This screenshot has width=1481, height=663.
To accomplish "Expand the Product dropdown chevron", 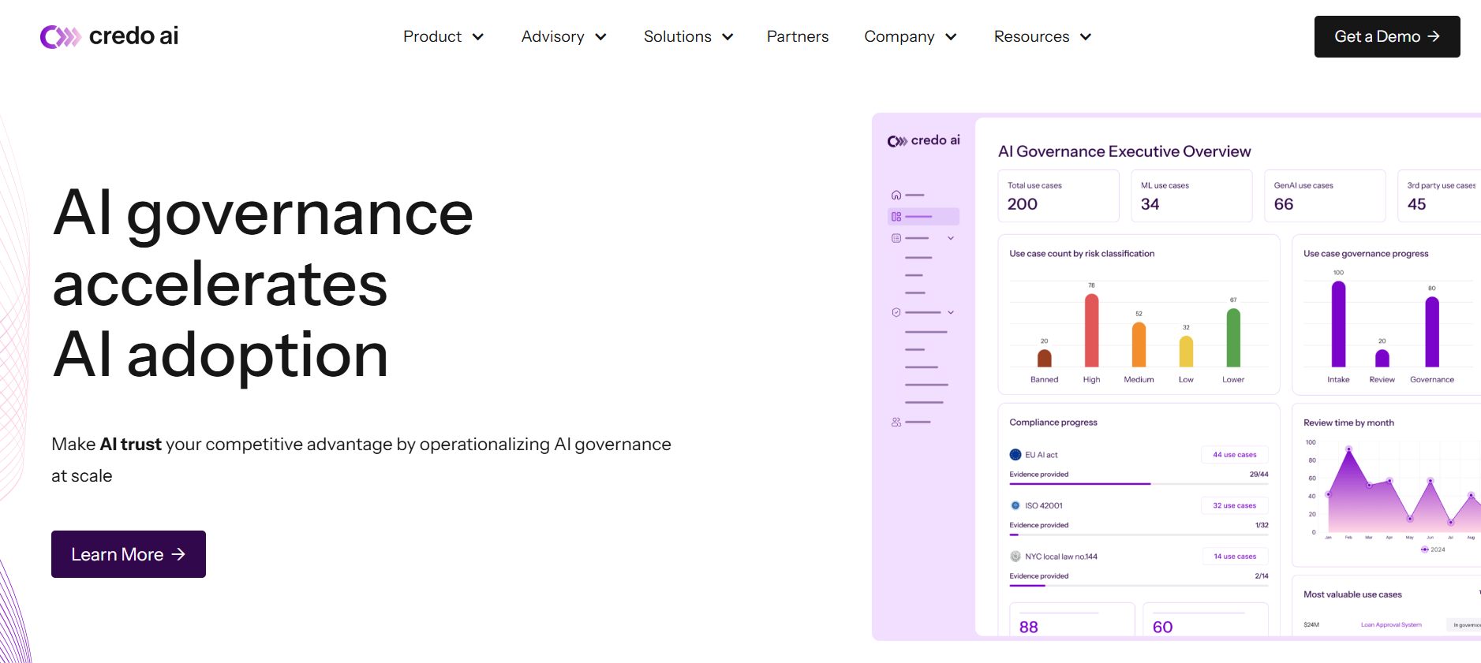I will (x=478, y=37).
